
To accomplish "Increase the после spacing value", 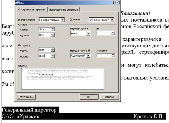I will pos(53,55).
